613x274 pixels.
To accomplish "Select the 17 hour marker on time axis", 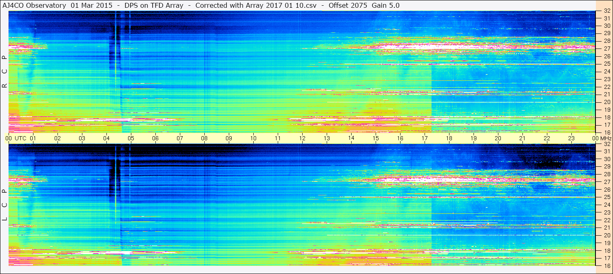I will (x=425, y=138).
